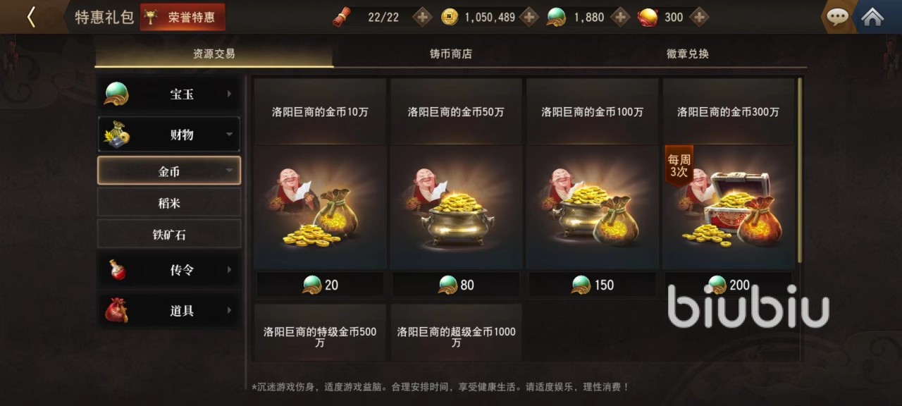Add plus next to 300 currency

[698, 17]
